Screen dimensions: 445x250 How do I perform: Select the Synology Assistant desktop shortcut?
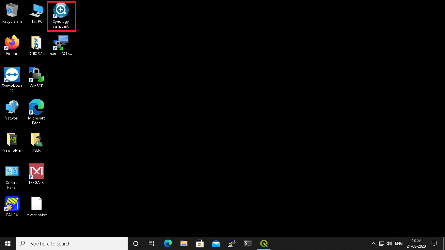point(61,16)
